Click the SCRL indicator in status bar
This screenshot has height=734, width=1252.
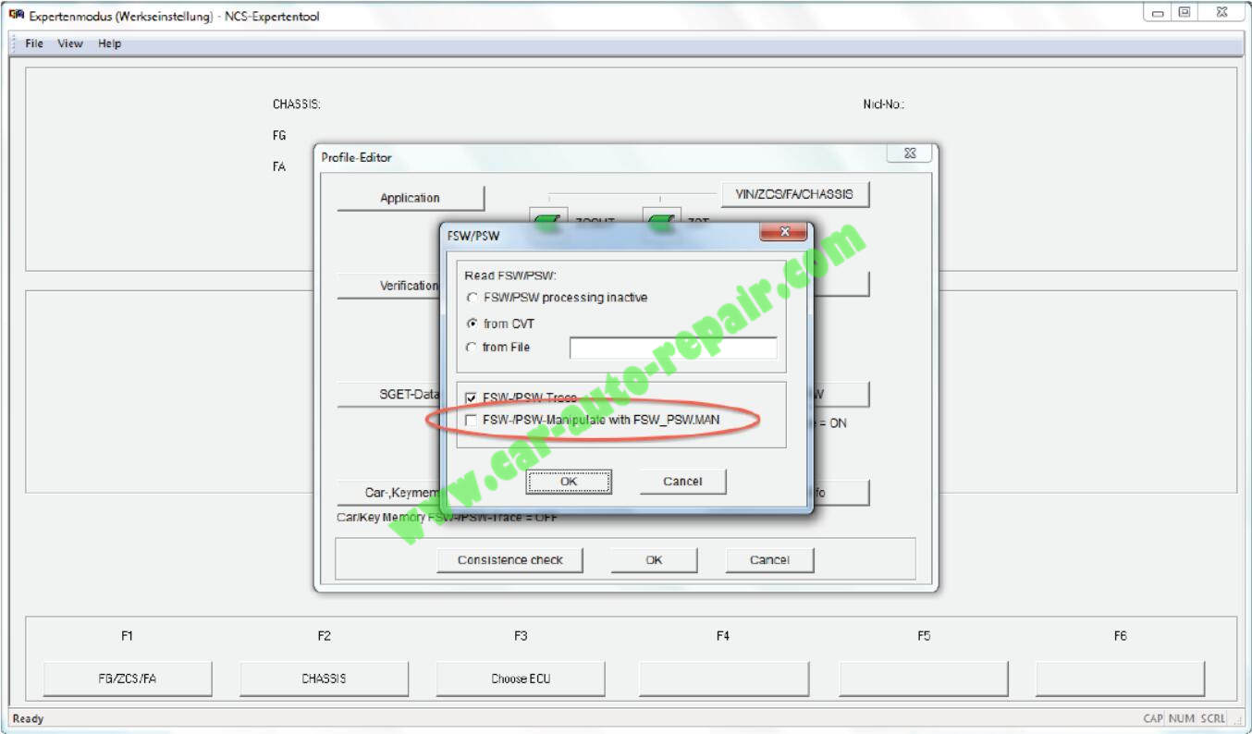coord(1213,718)
